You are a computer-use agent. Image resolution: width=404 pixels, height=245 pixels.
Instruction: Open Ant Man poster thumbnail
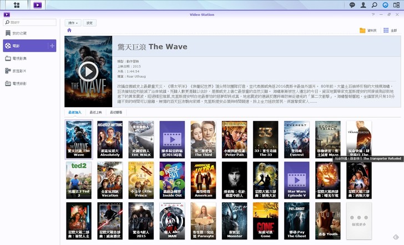point(172,221)
